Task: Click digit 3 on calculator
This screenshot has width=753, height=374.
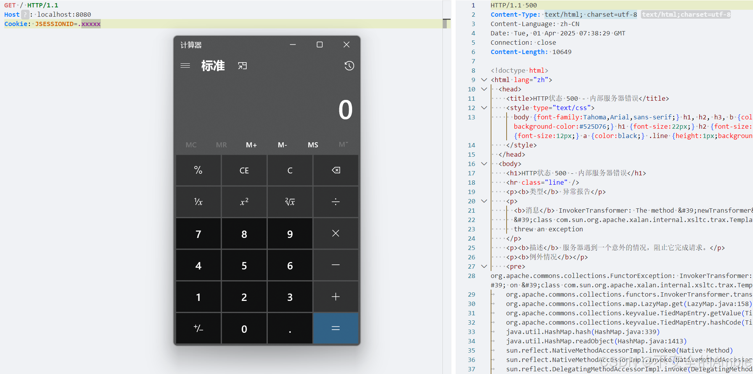Action: pos(290,297)
